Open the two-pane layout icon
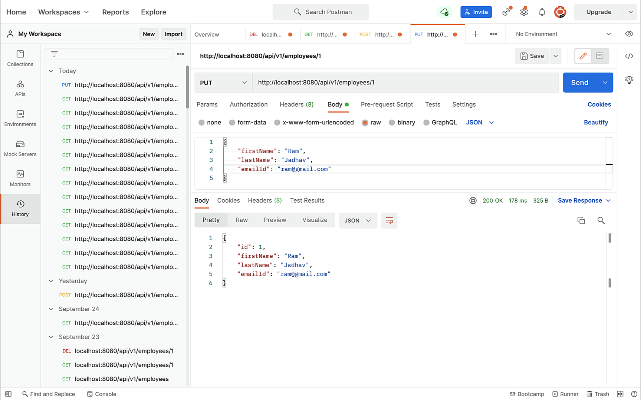This screenshot has width=641, height=400. click(620, 394)
